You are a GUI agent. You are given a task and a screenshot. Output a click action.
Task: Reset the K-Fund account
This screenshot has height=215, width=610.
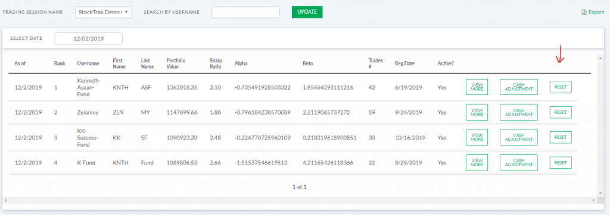(x=561, y=163)
